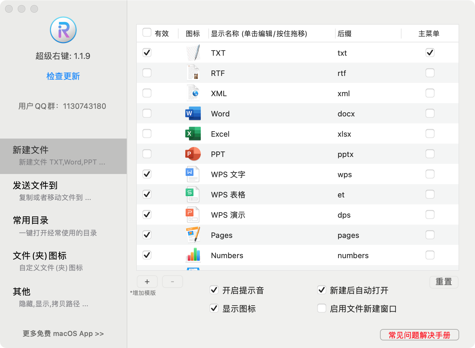Click the WPS 表格 spreadsheet icon
Screen dimensions: 475x348
tap(193, 194)
